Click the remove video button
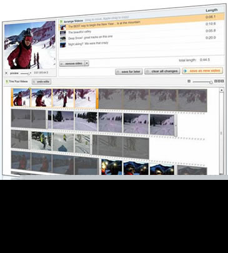 (x=72, y=64)
